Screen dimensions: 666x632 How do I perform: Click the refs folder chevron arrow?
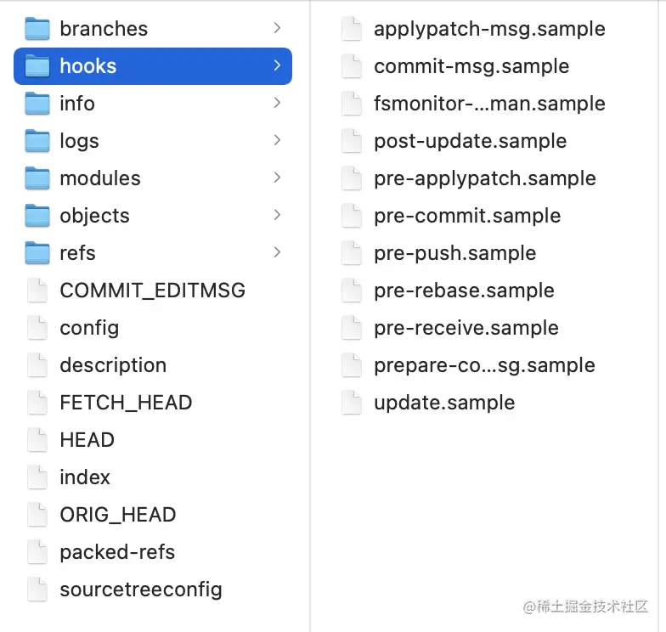click(x=277, y=253)
